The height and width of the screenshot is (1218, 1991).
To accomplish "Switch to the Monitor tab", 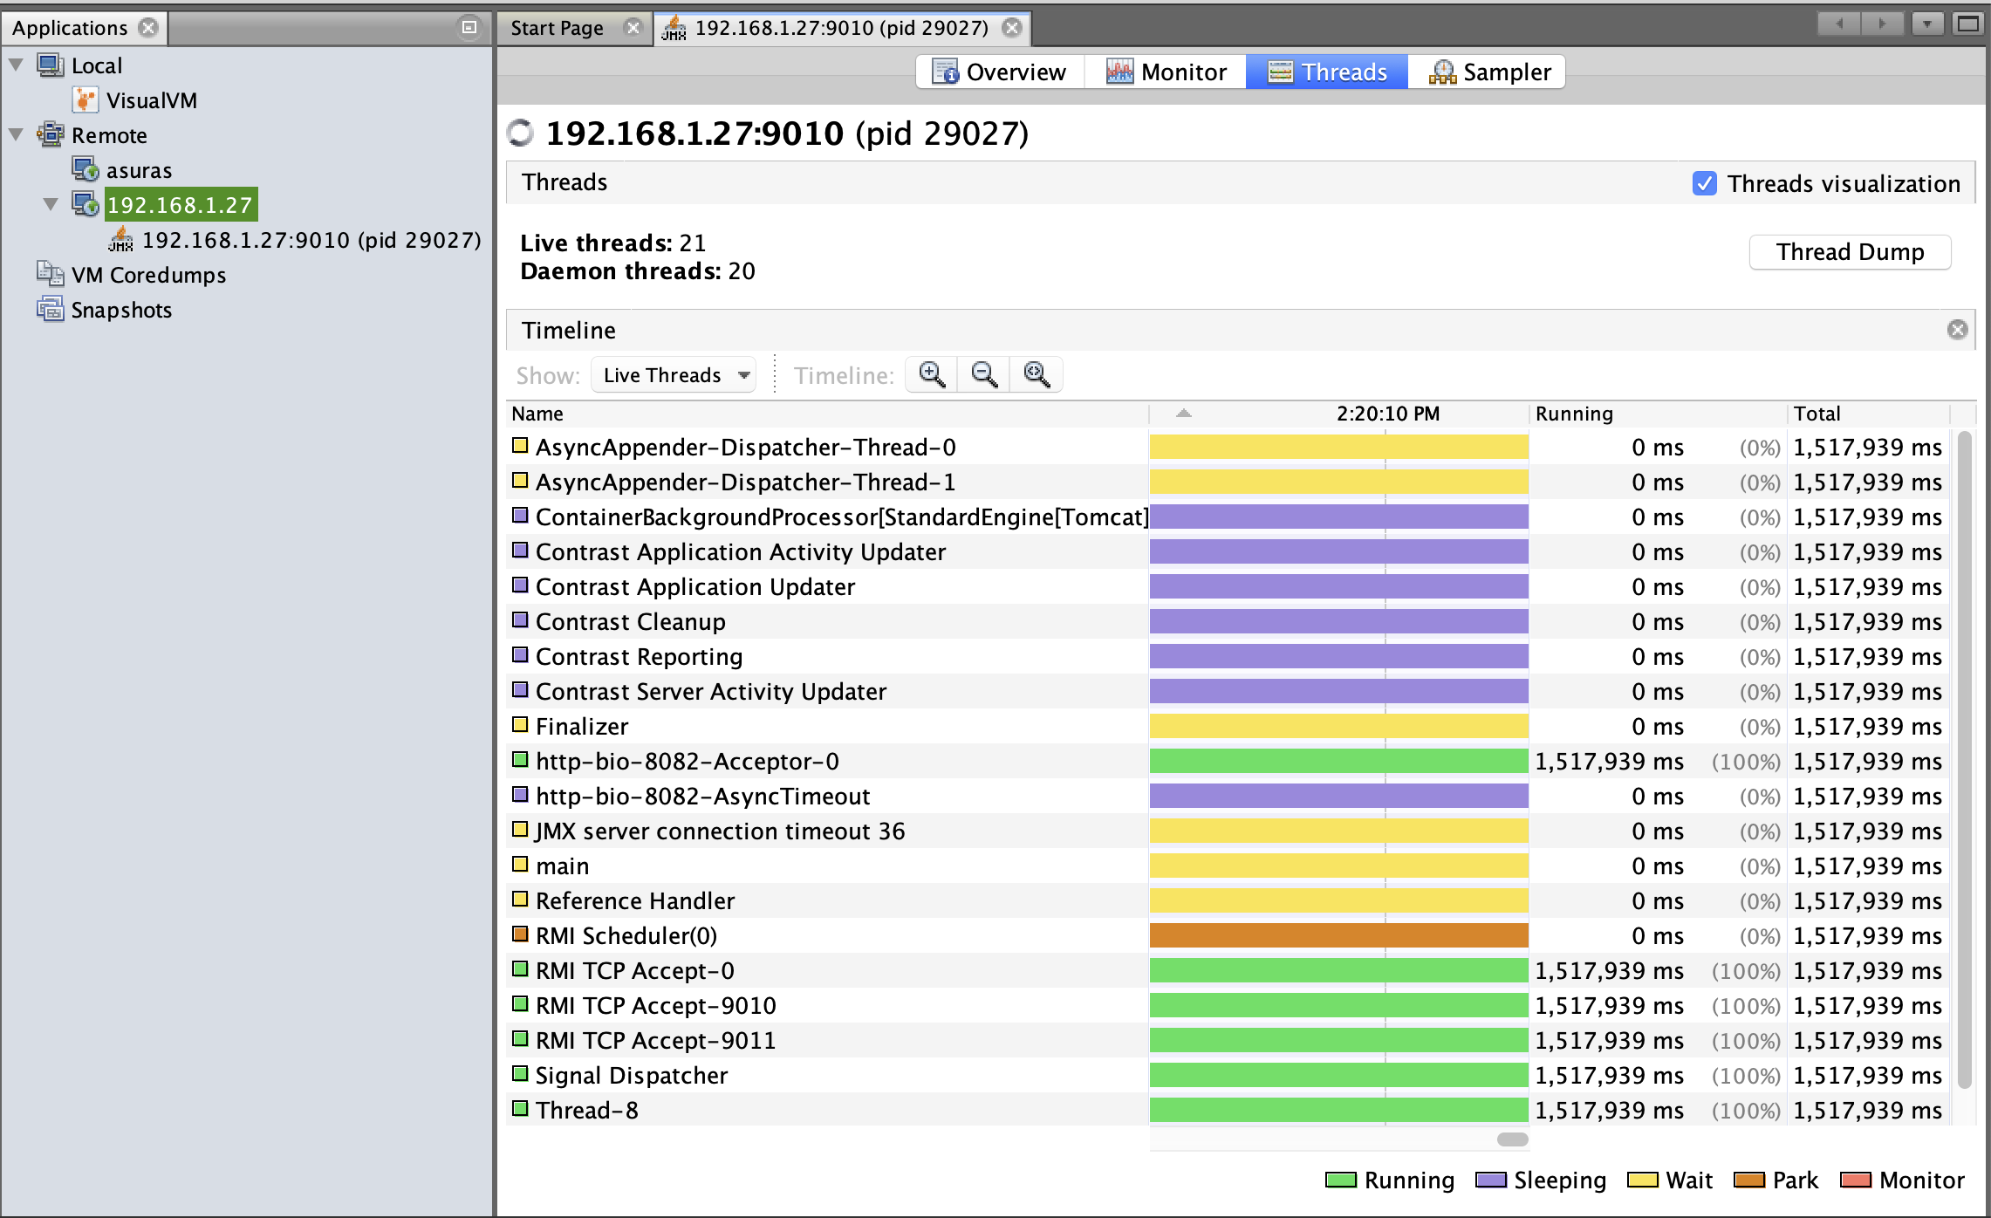I will click(x=1166, y=72).
